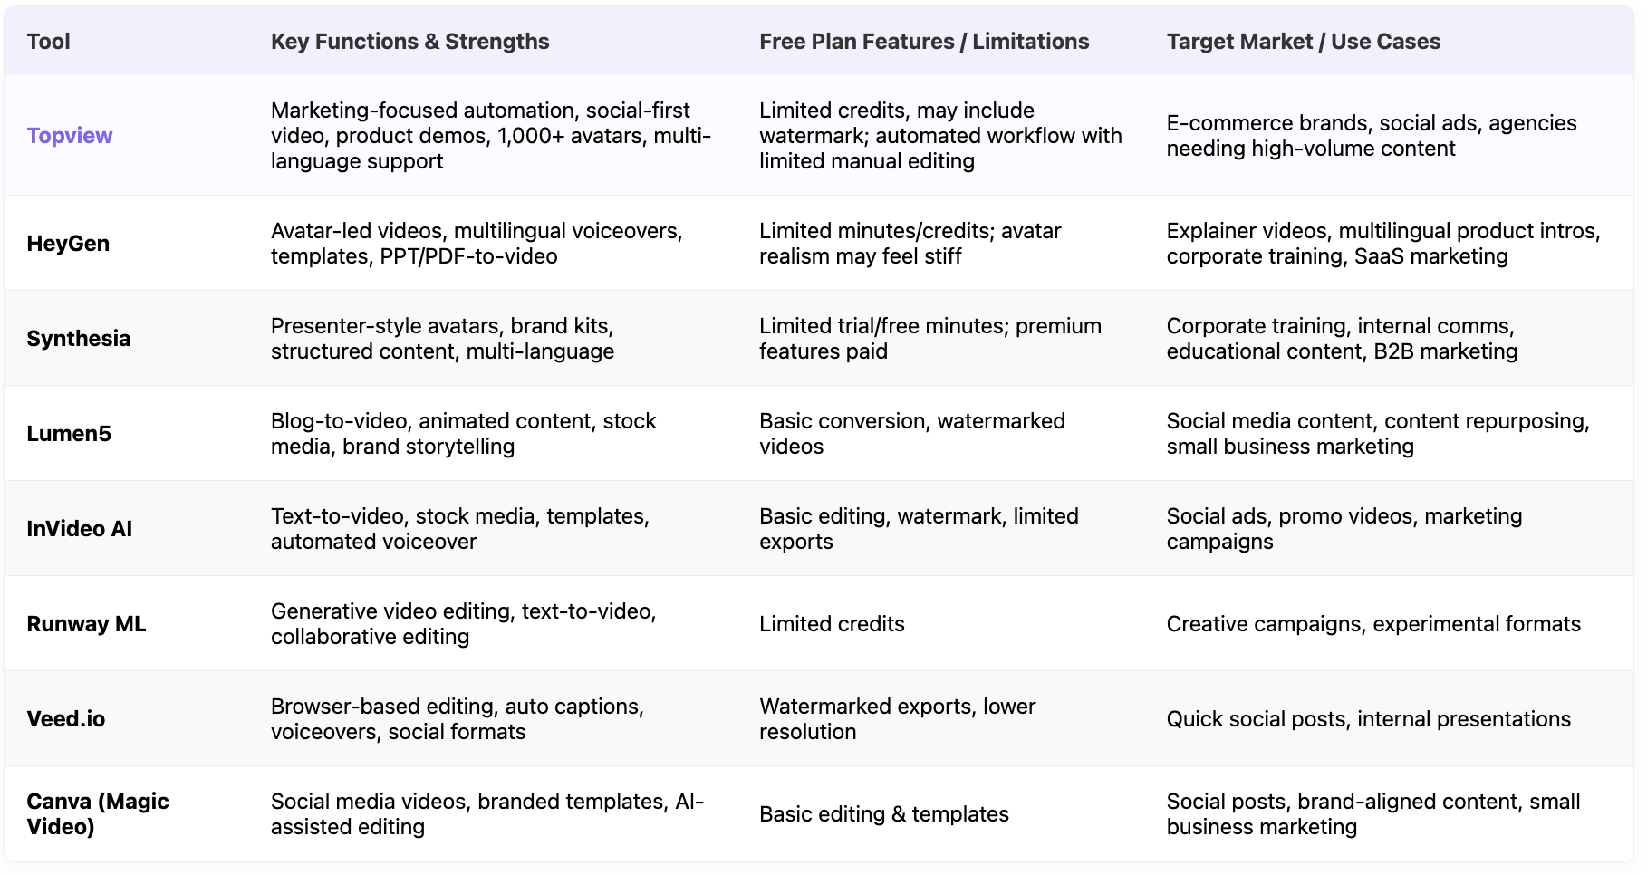The height and width of the screenshot is (875, 1647).
Task: Select the InVideo AI row label
Action: tap(80, 529)
